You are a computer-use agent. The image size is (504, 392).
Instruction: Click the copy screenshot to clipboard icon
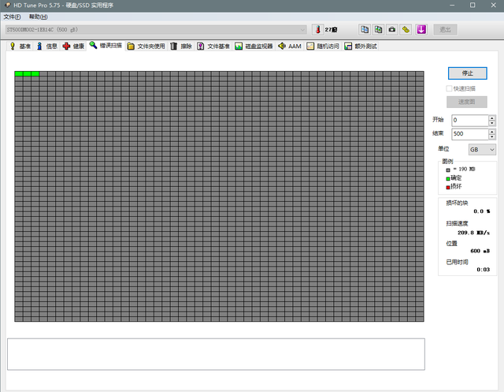tap(378, 30)
